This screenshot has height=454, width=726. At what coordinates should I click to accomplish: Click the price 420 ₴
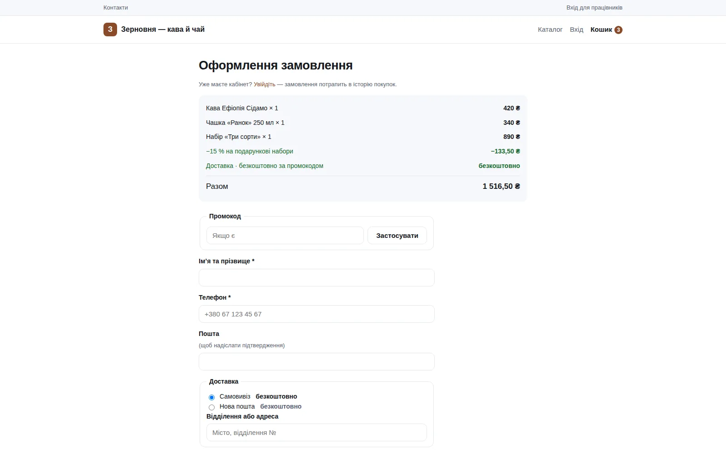[512, 108]
